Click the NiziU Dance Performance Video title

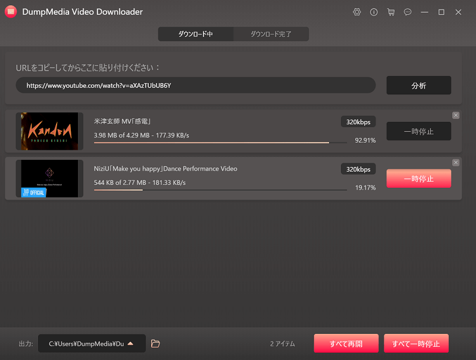point(165,169)
